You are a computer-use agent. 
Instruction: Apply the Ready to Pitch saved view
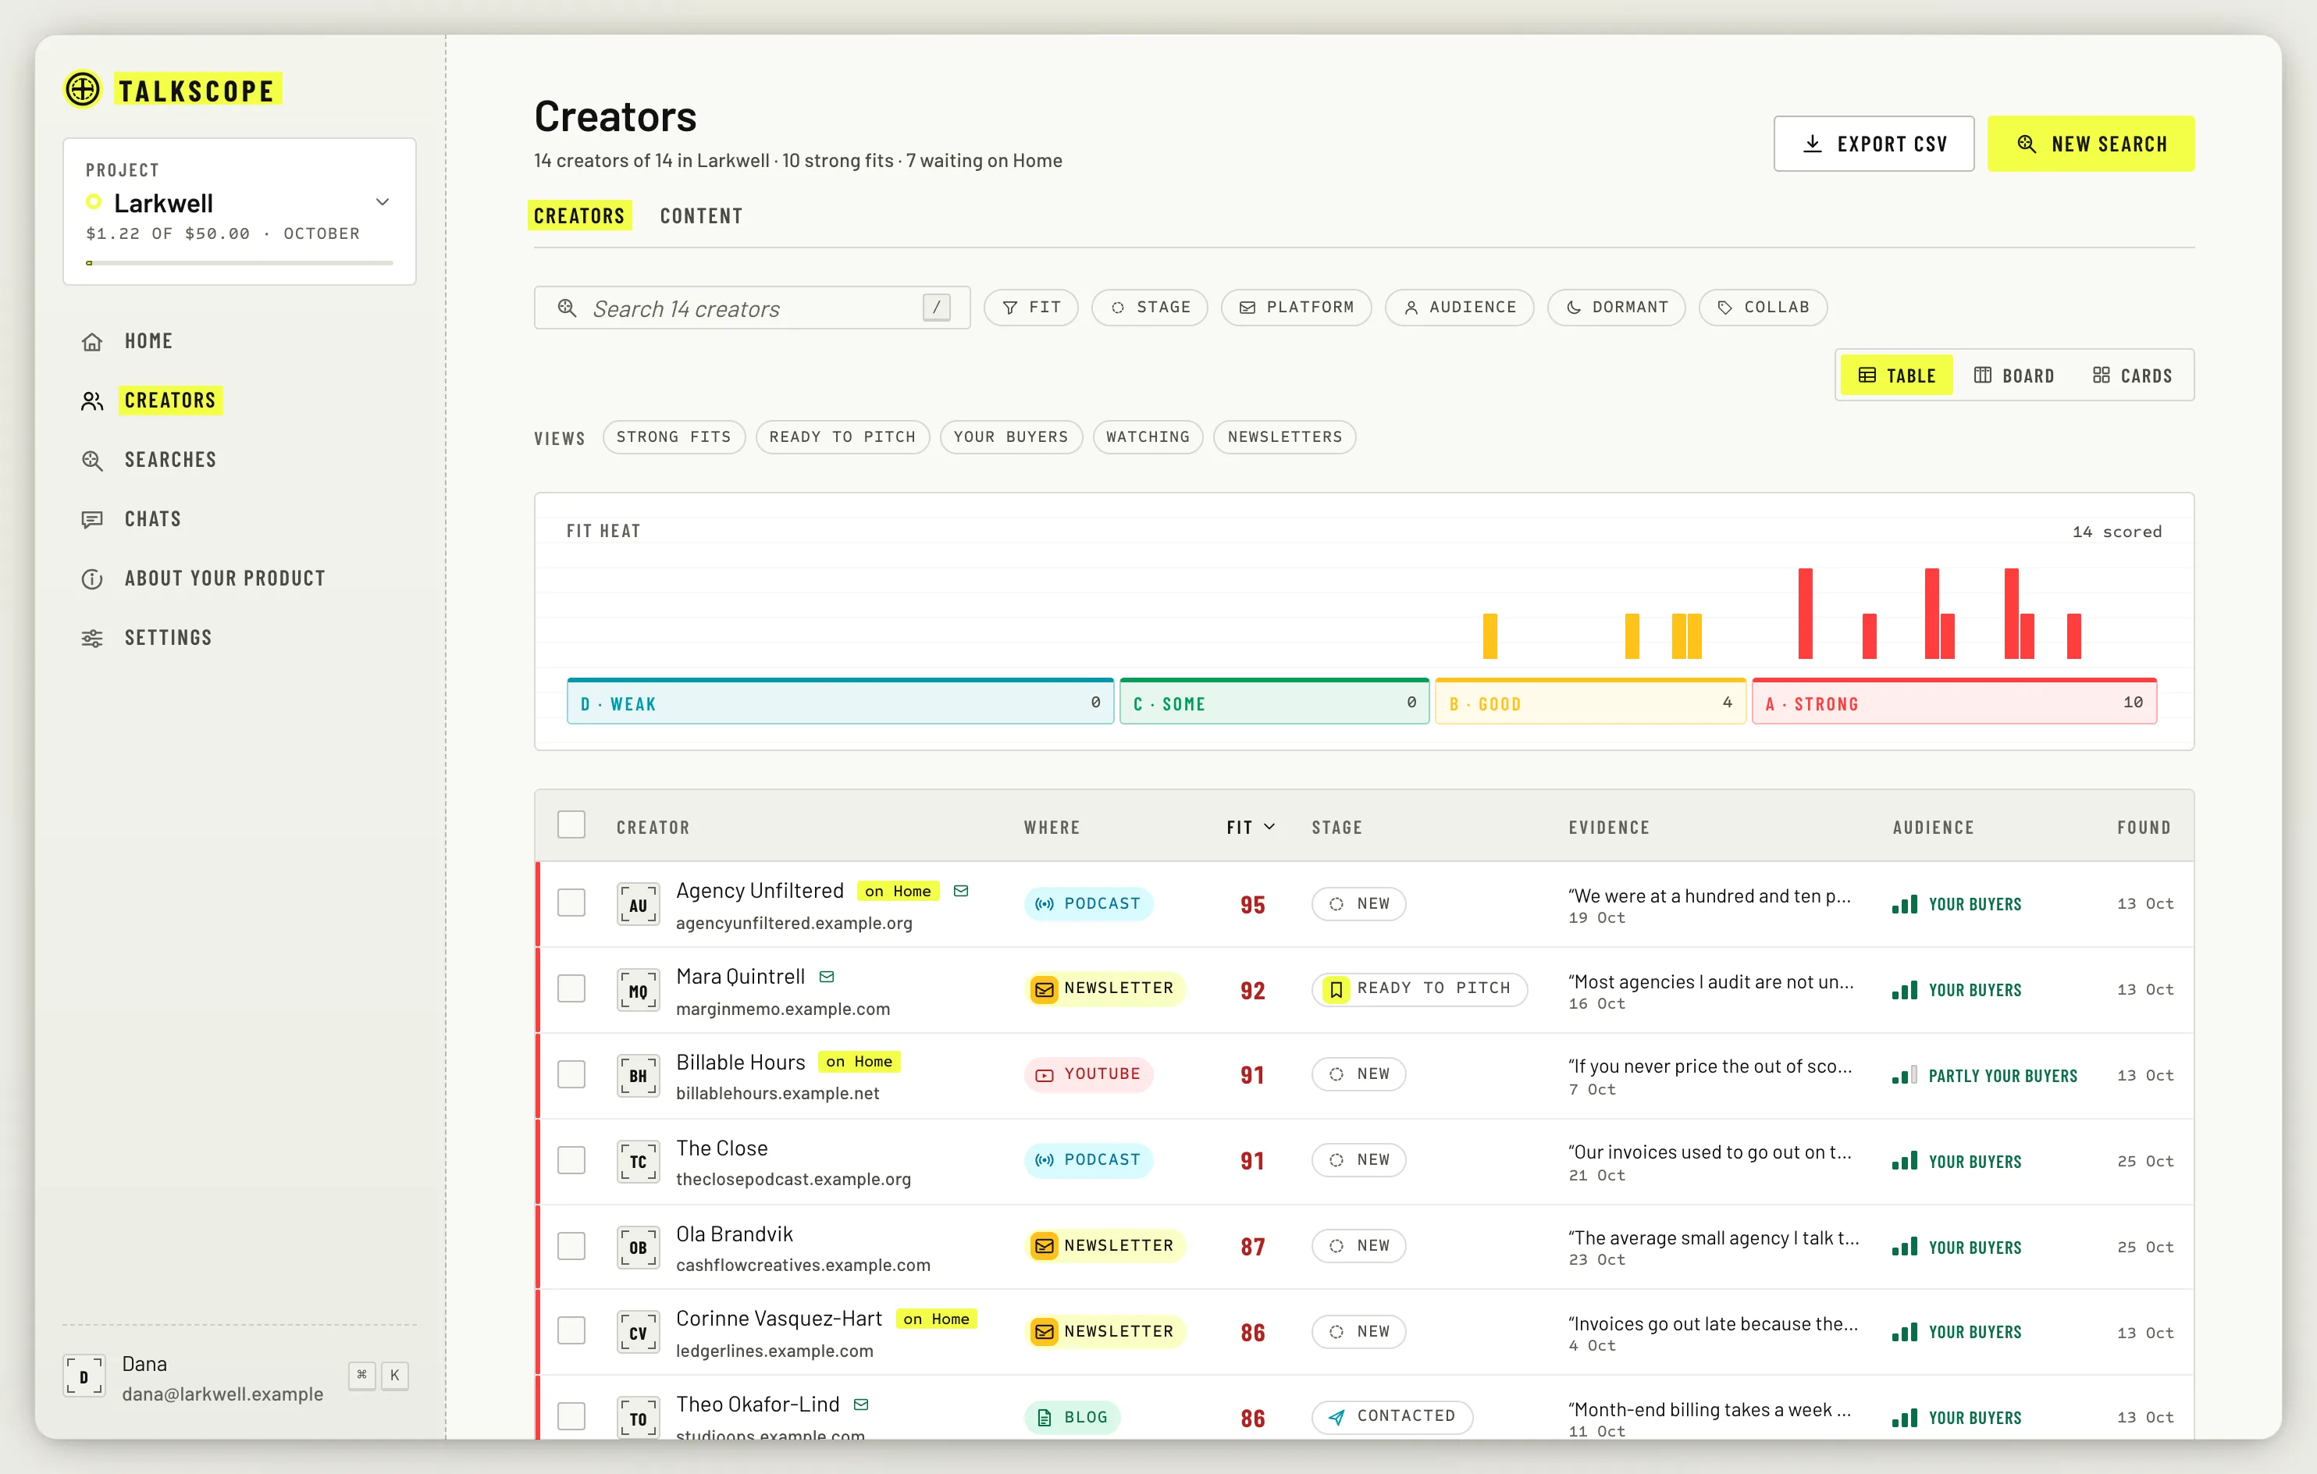pos(842,438)
